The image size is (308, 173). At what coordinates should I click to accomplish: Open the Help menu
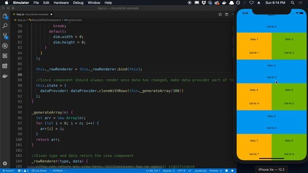(x=108, y=3)
